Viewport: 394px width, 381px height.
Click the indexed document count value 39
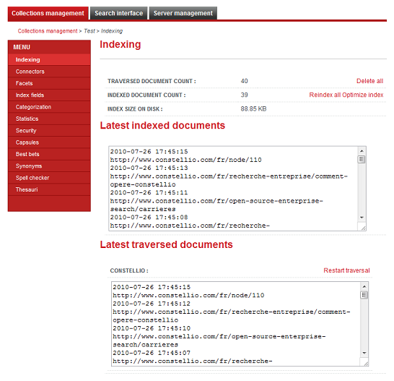(244, 95)
